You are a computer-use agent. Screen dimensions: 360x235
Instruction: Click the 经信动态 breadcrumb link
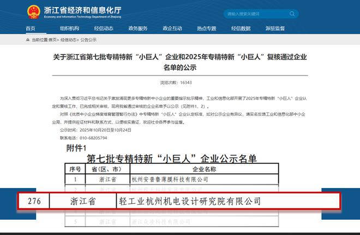[x=69, y=40]
